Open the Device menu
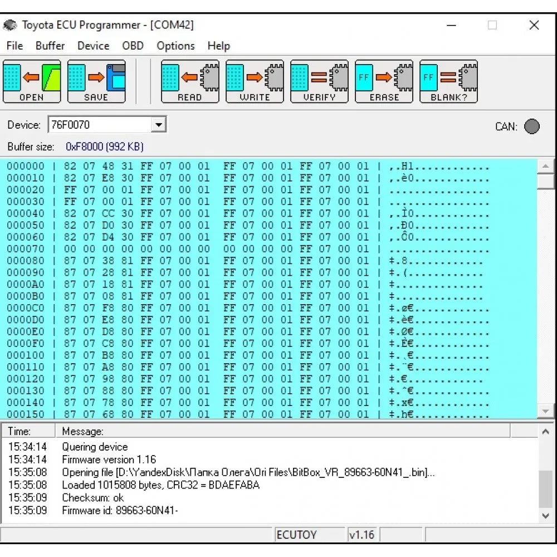The width and height of the screenshot is (557, 557). pos(93,46)
